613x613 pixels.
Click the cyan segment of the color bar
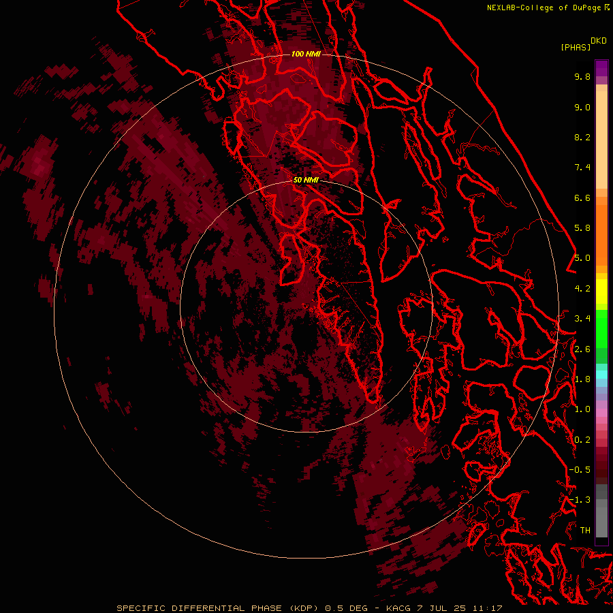point(601,375)
